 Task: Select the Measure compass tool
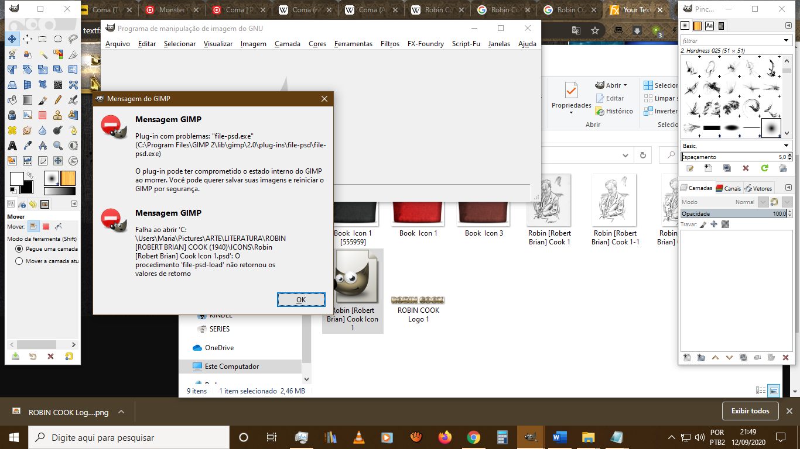[43, 146]
